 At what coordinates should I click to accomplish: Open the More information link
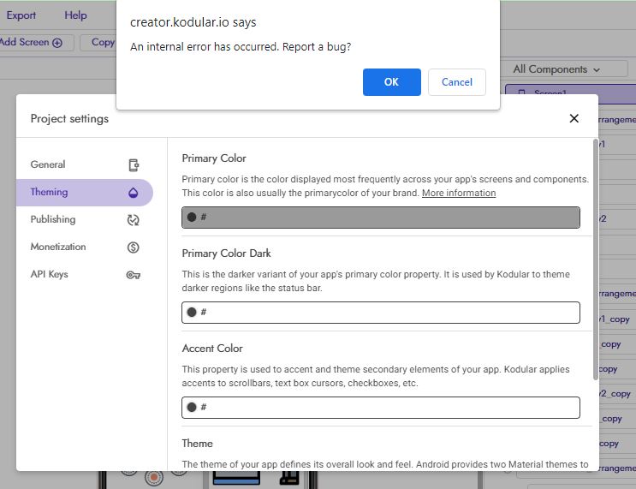pos(458,194)
